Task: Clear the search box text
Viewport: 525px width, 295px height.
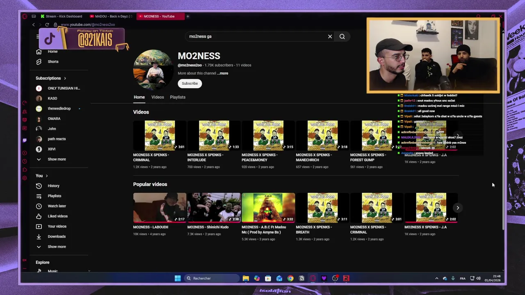Action: click(330, 36)
